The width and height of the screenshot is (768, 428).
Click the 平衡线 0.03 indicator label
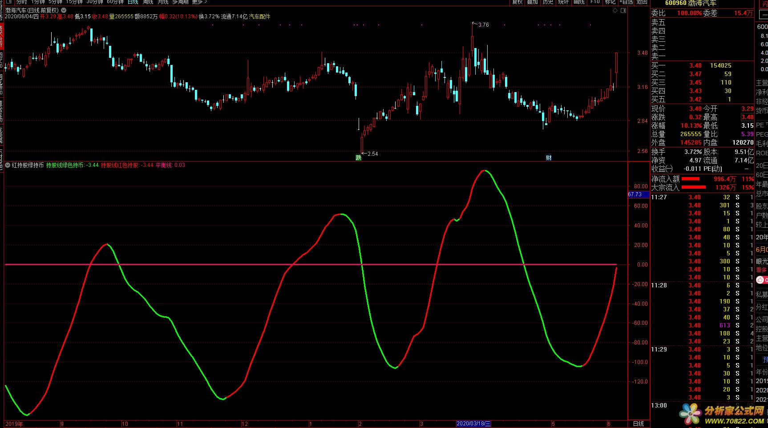point(170,165)
